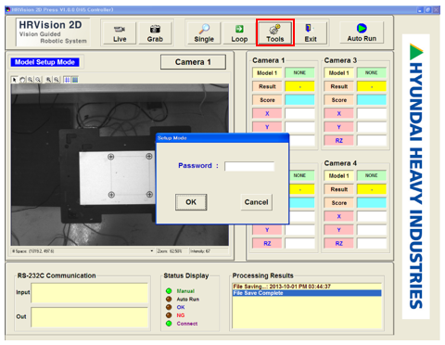Click the Result label in Camera 3
Image resolution: width=445 pixels, height=345 pixels.
tap(338, 86)
